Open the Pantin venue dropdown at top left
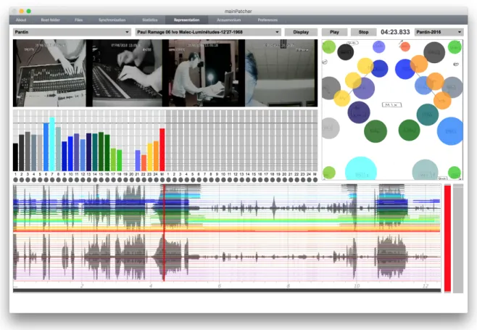Image resolution: width=477 pixels, height=330 pixels. [x=72, y=32]
